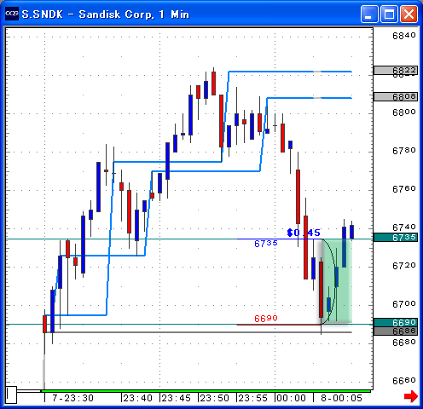Viewport: 423px width, 409px height.
Task: Click the 6800 price scale label
Action: 404,112
